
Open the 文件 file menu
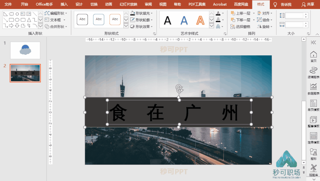tap(8, 4)
